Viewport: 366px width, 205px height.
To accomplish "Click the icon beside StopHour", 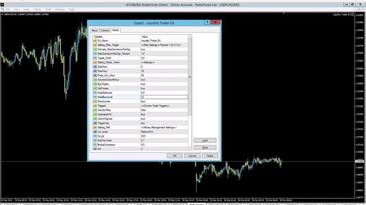I will [x=95, y=71].
